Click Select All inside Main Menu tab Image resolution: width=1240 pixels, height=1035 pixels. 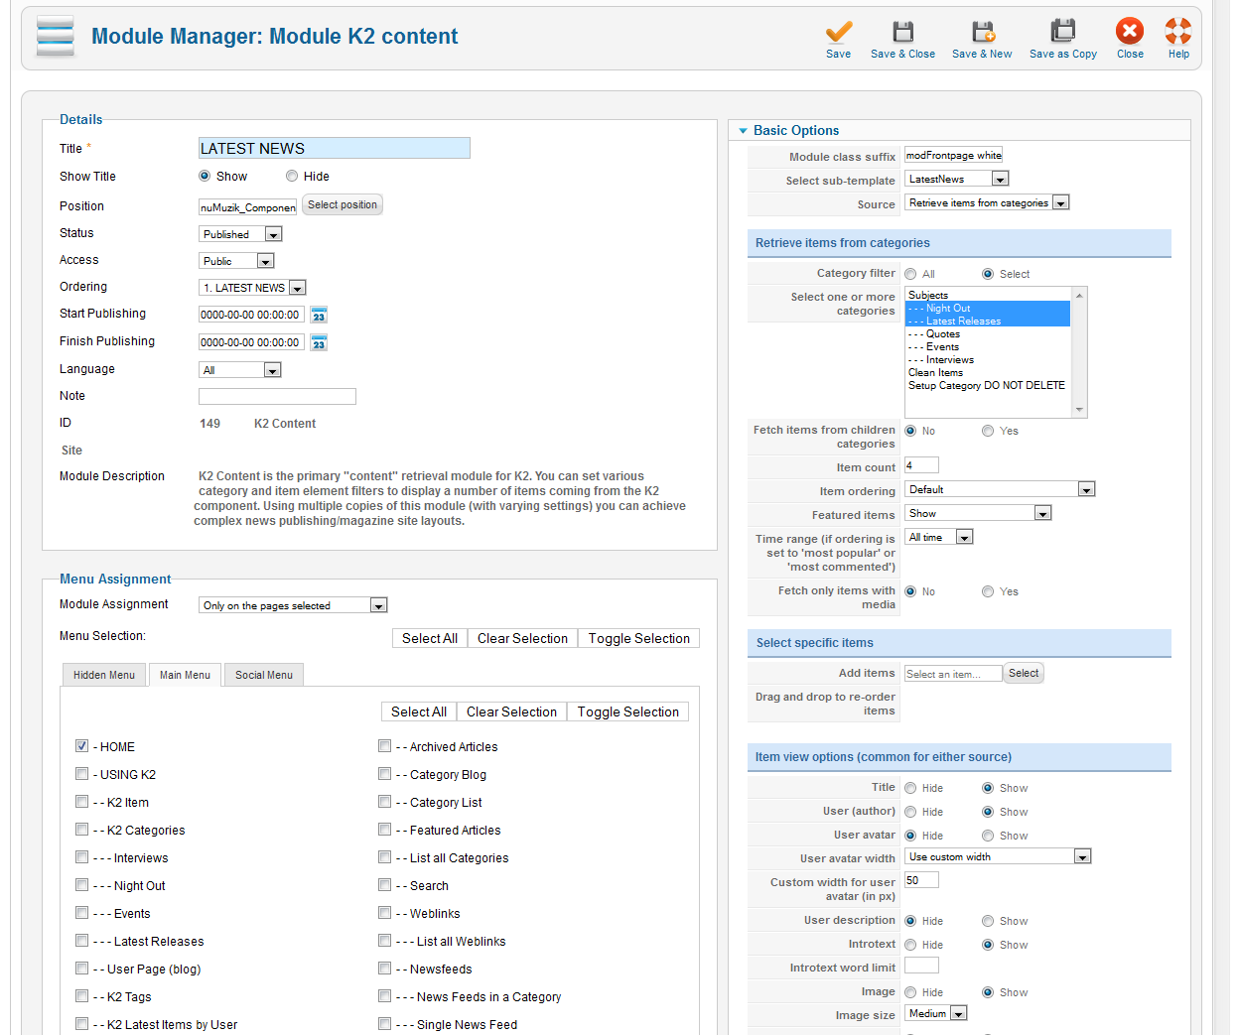click(419, 712)
